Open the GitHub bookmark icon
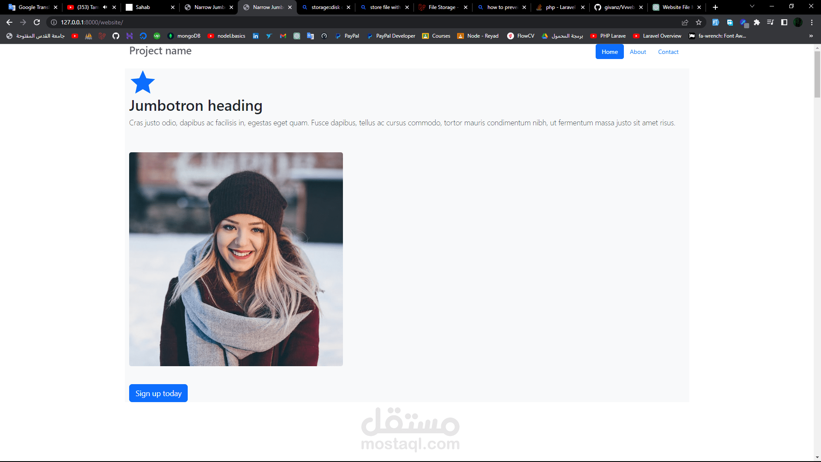Screen dimensions: 821x462 [x=116, y=36]
